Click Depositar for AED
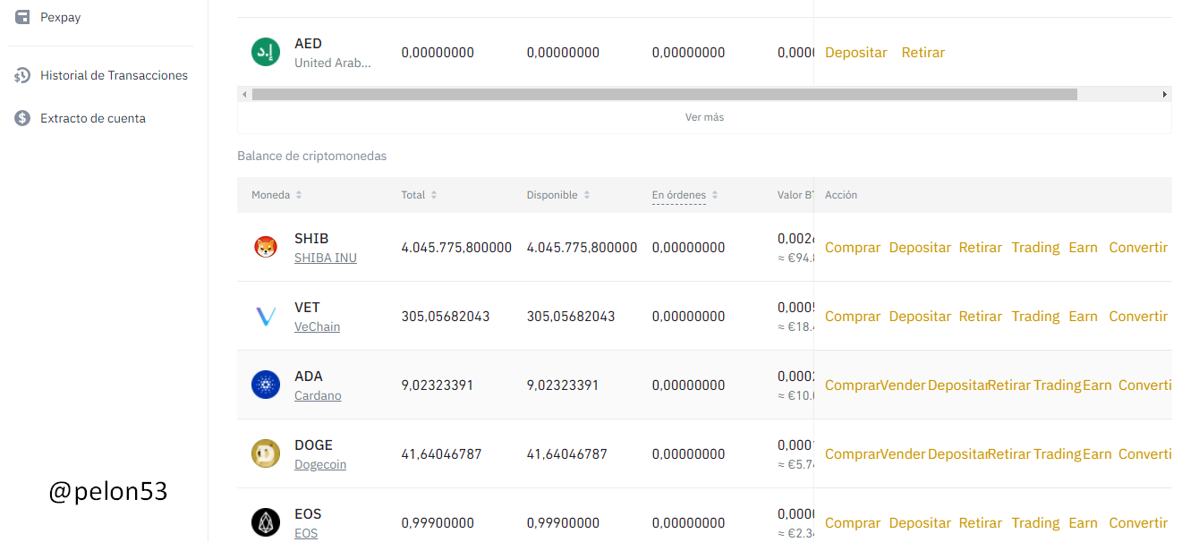The image size is (1199, 542). (x=856, y=53)
